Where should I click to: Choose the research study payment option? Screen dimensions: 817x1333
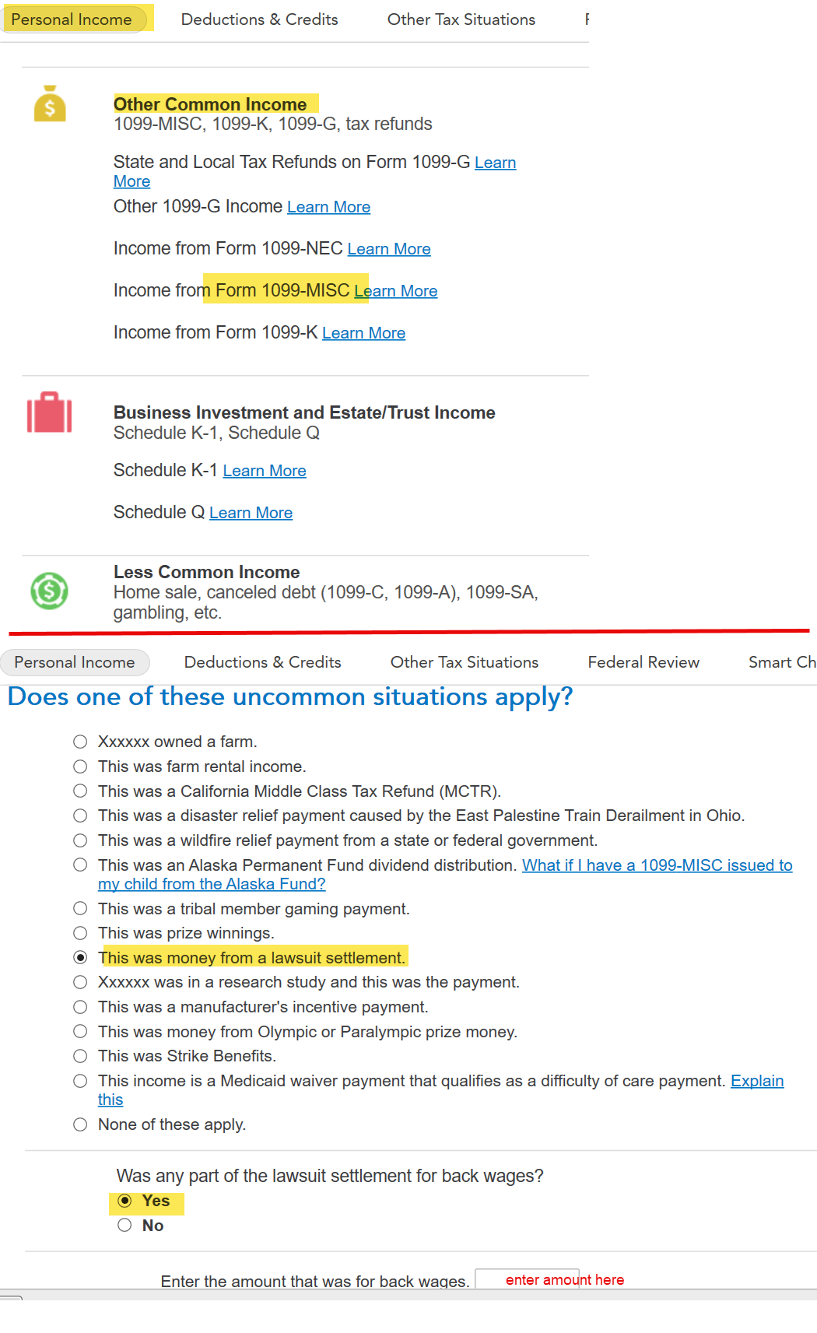pyautogui.click(x=80, y=982)
